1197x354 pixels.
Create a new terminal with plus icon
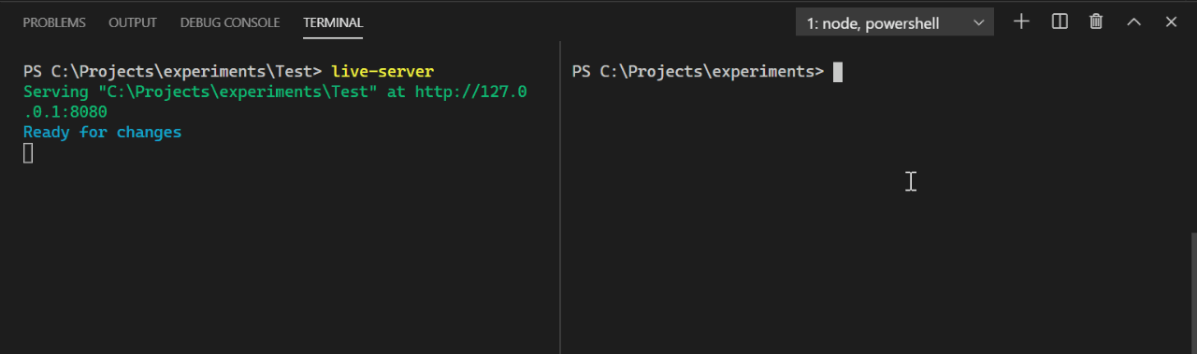[1021, 21]
